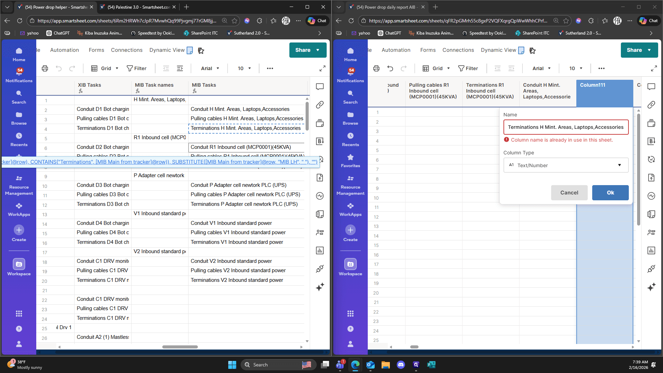Open Windows Start menu on taskbar
Screen dimensions: 663x373
[232, 365]
